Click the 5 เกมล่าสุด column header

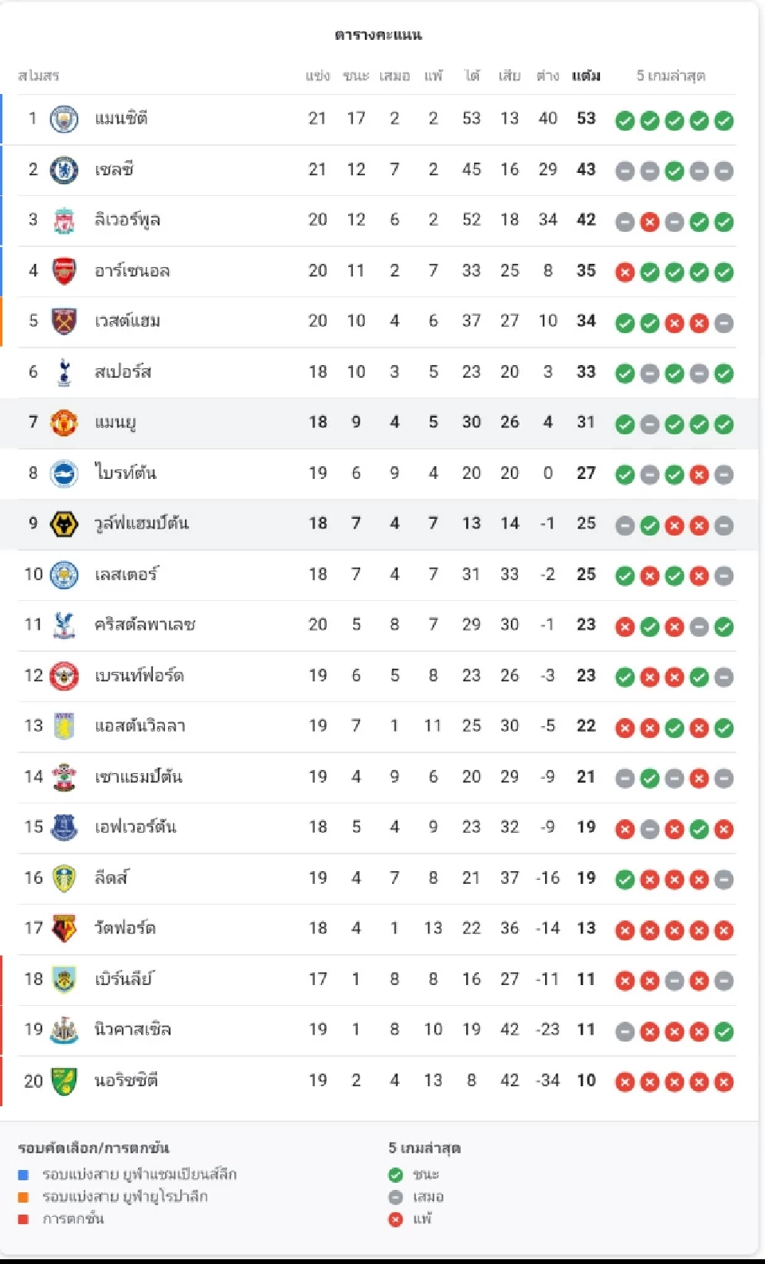(x=670, y=76)
